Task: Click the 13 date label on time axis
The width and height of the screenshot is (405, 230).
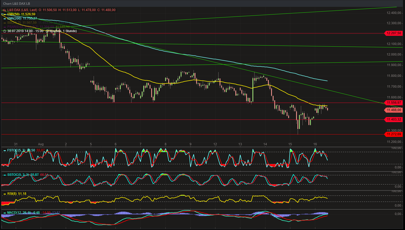Action: coord(240,144)
